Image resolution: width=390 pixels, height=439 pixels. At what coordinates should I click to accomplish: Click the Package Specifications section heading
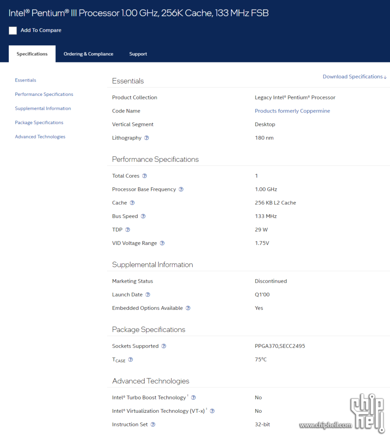[x=148, y=330]
